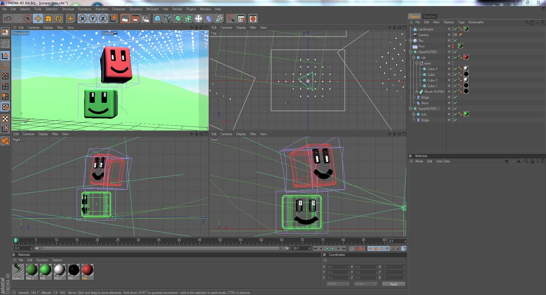Click the X position input field

coord(337,267)
